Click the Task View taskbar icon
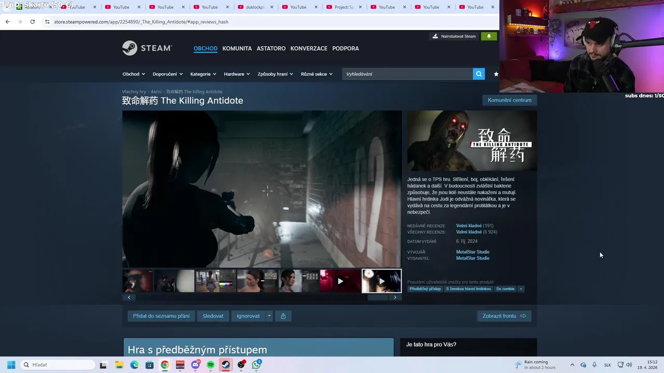 (103, 365)
